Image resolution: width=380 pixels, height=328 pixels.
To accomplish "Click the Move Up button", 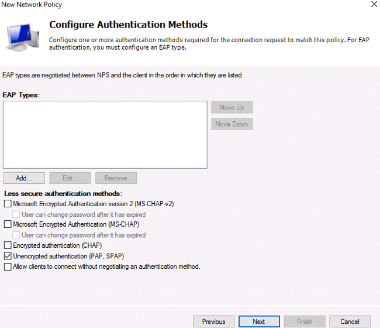I will [x=232, y=107].
